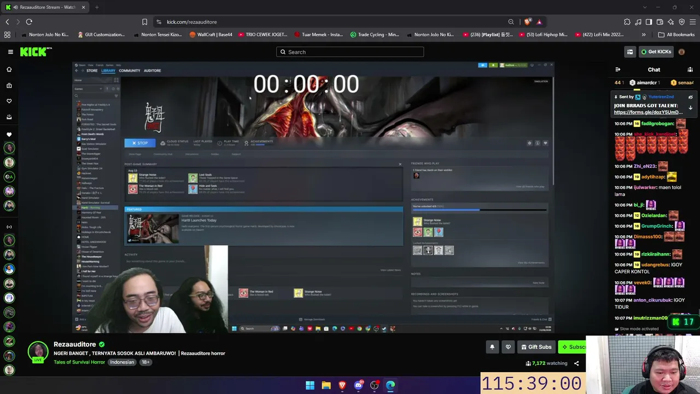
Task: Toggle follow heart for Rezaauditore
Action: coord(508,347)
